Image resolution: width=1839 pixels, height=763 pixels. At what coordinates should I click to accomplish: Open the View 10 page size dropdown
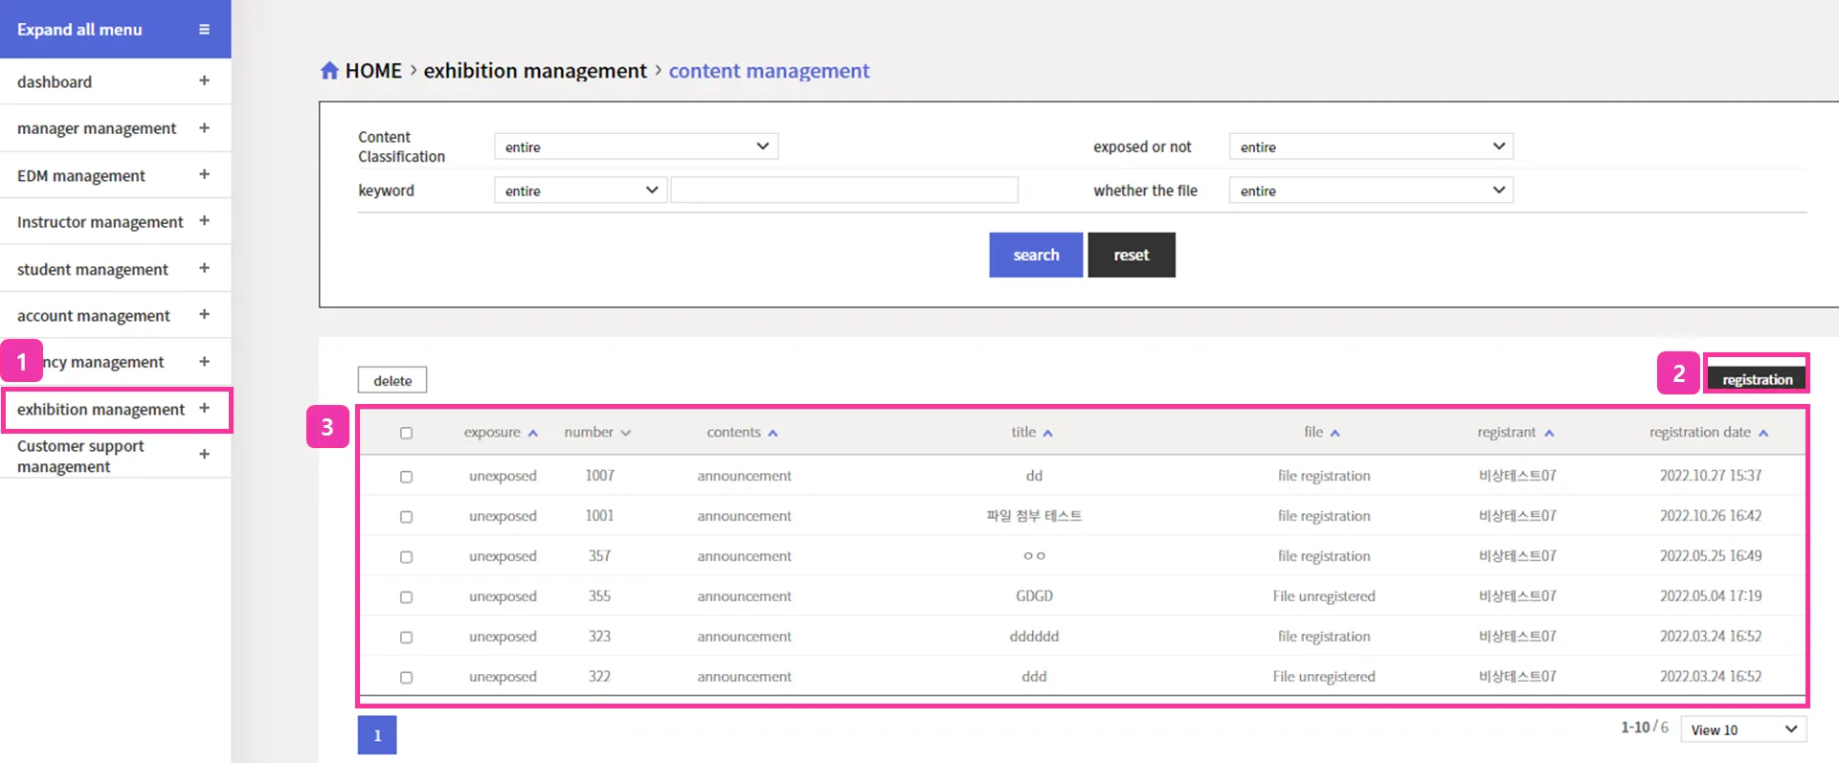tap(1743, 729)
